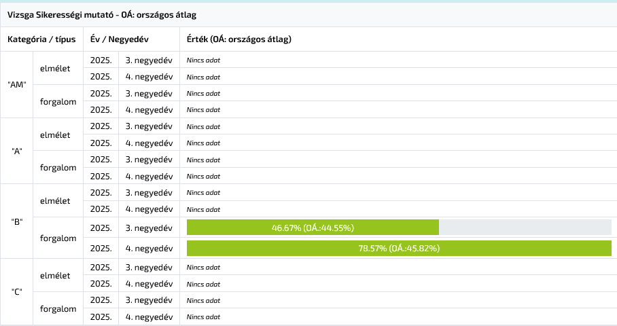Click the forgalom cell in the AM category

tap(58, 101)
